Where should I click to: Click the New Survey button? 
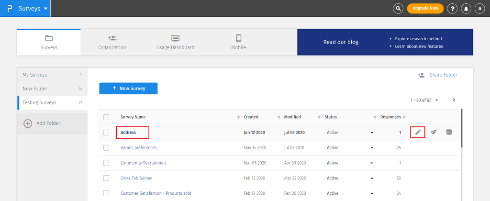(128, 89)
